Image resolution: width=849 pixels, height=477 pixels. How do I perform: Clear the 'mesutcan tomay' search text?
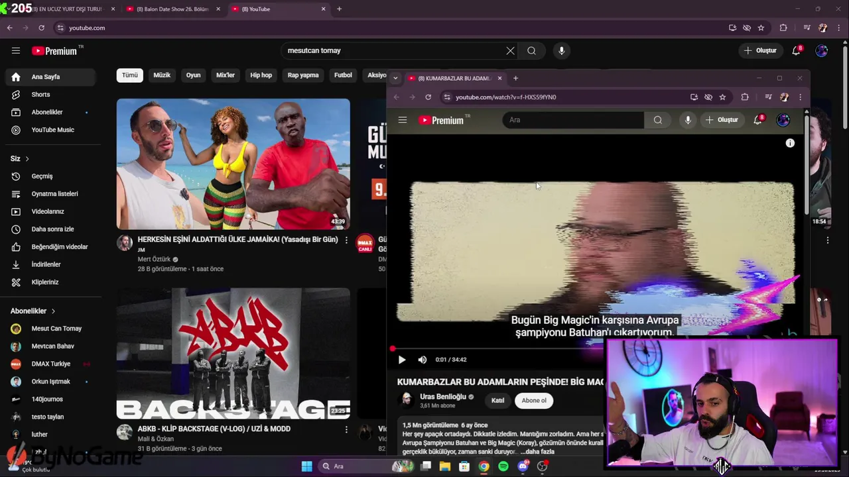tap(510, 50)
